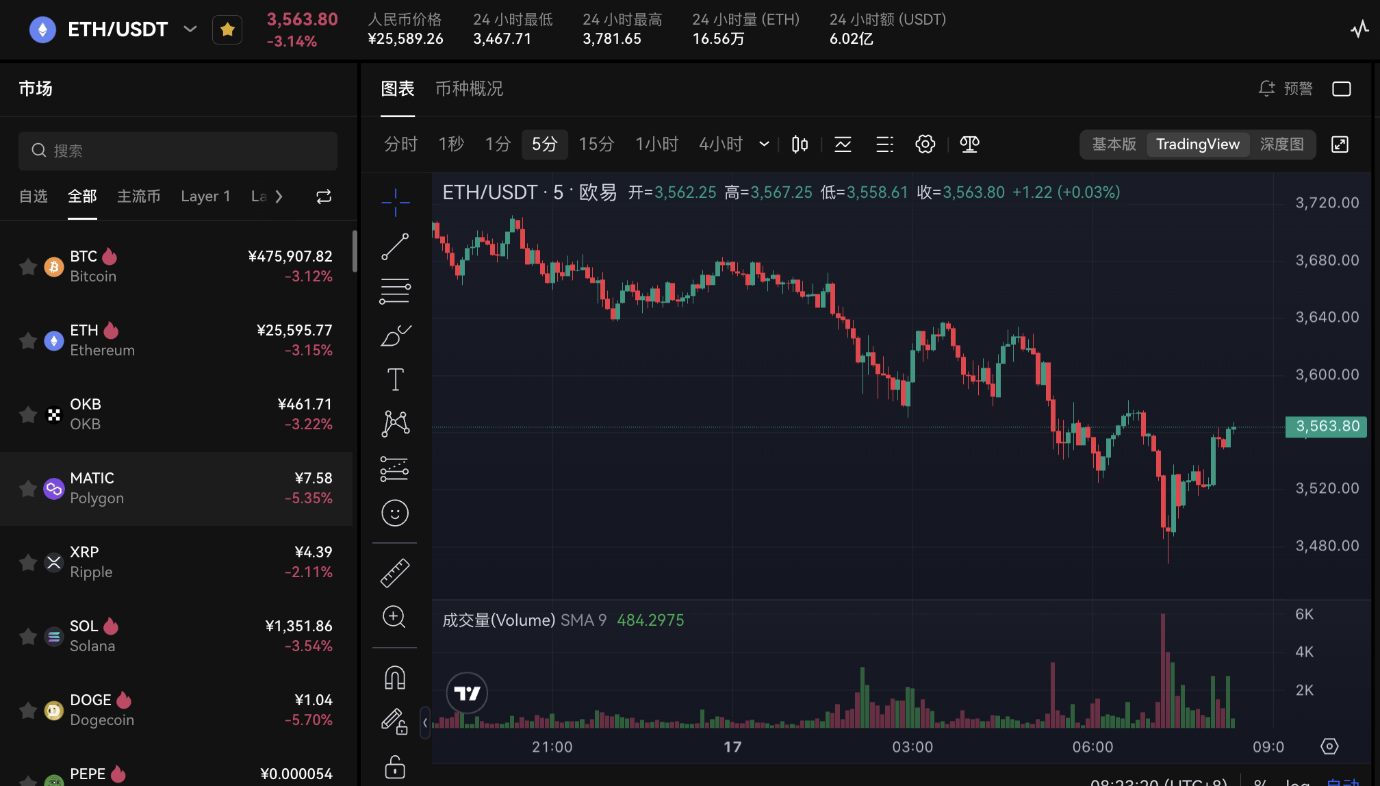1380x786 pixels.
Task: Click the candlestick chart style icon
Action: point(800,144)
